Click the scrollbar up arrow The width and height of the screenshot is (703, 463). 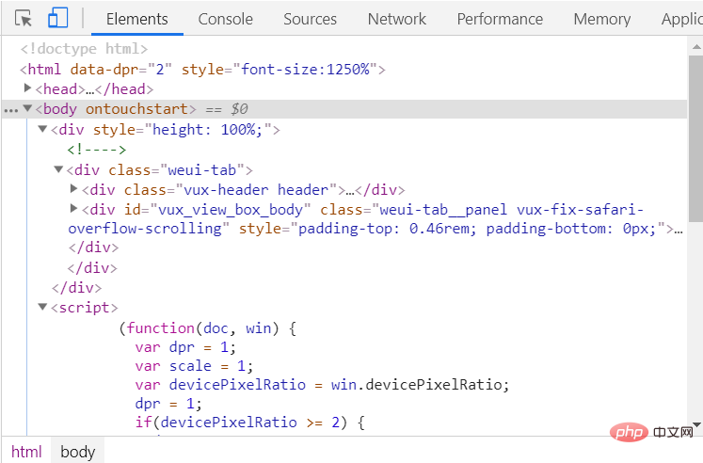coord(696,46)
